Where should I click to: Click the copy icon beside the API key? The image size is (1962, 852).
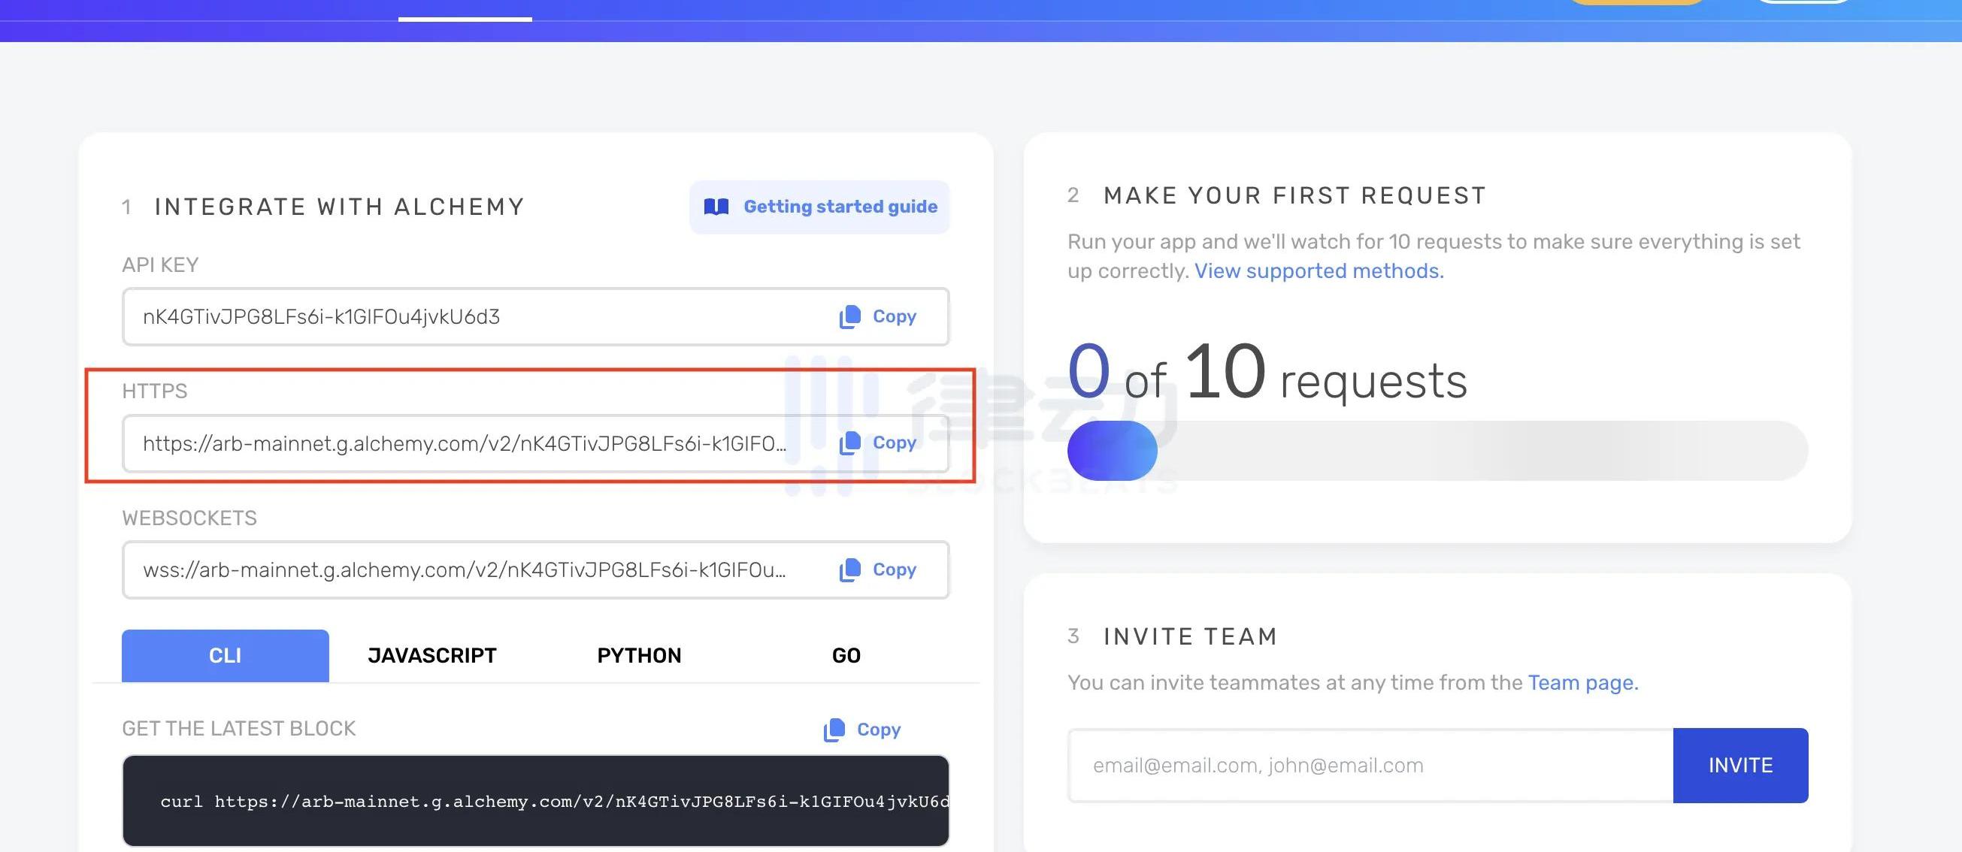[x=849, y=317]
